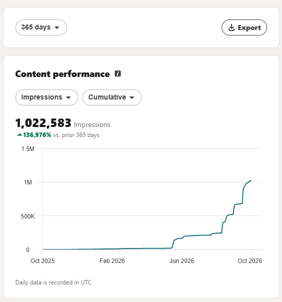Click the "vs. prior 365 days" text

coord(76,135)
